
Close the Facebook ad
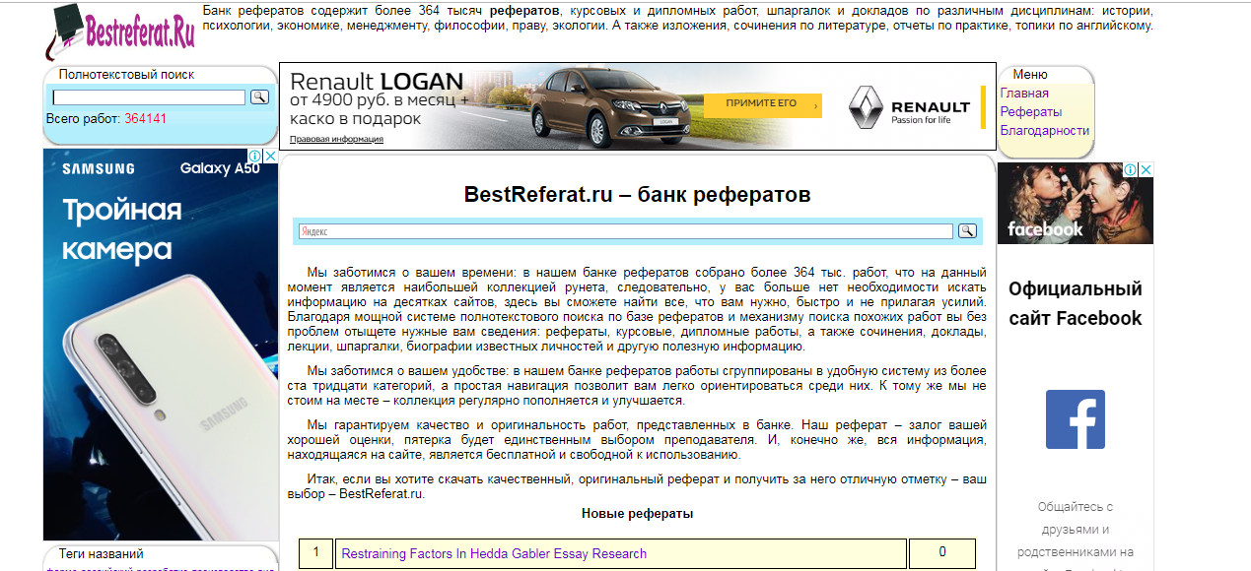pyautogui.click(x=1146, y=169)
